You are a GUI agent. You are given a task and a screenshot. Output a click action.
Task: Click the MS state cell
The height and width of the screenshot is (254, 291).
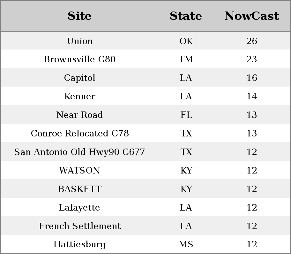[186, 244]
